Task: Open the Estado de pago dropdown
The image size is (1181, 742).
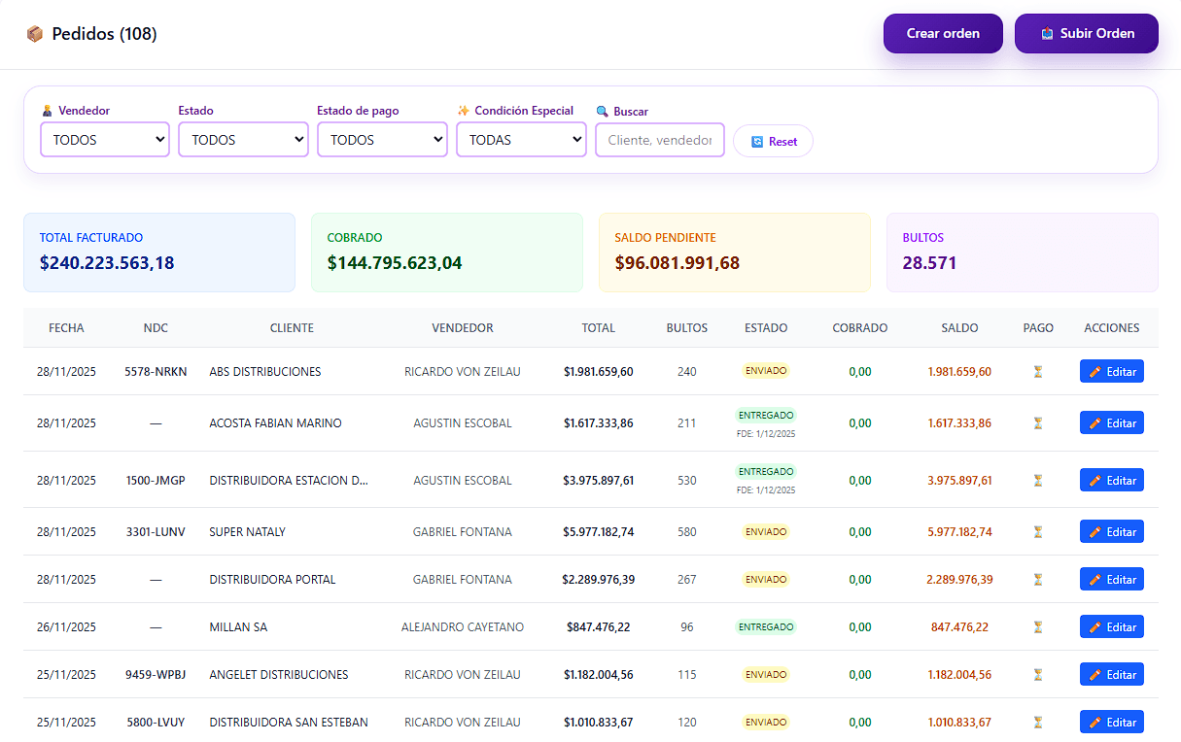Action: coord(382,139)
